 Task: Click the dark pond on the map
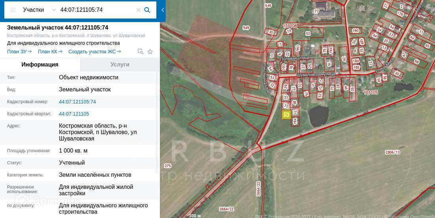coord(319,116)
